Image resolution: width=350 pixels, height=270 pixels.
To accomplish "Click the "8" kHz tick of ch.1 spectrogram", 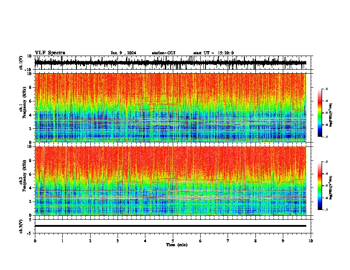I will 31,87.
